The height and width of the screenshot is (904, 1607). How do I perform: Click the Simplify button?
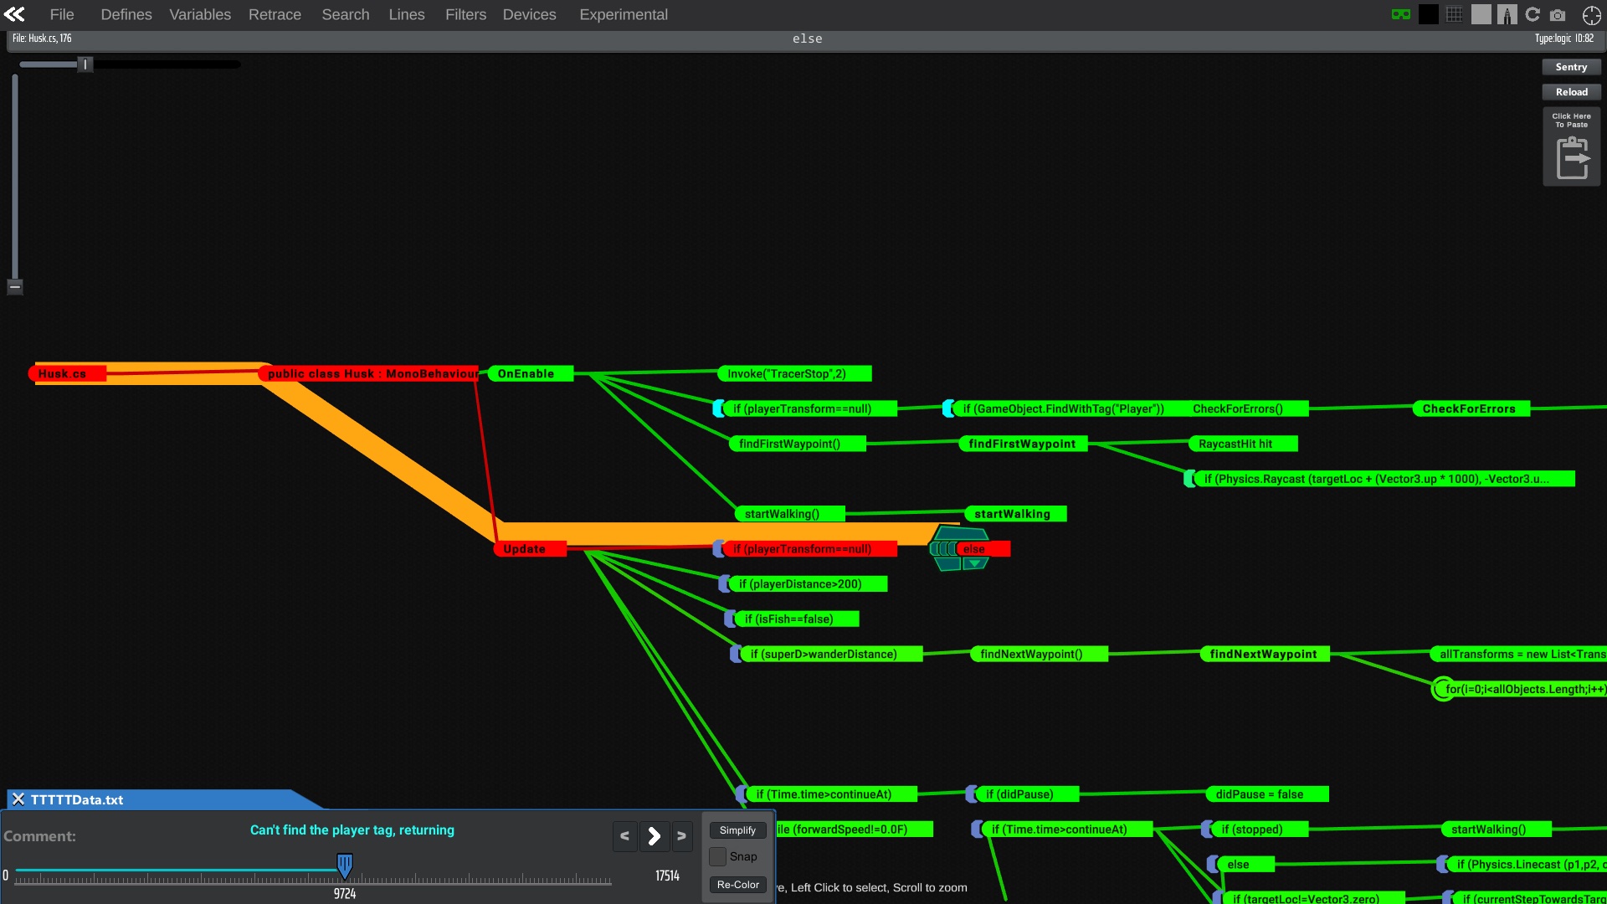click(x=737, y=830)
